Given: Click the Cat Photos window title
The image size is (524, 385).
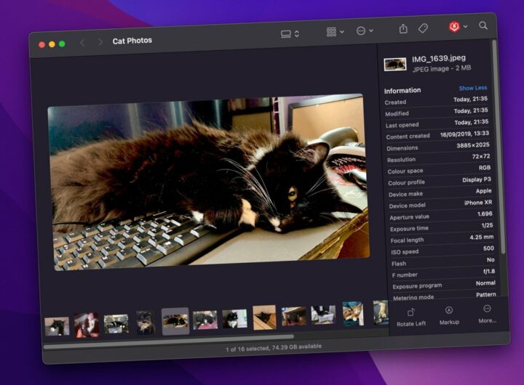Looking at the screenshot, I should click(132, 41).
